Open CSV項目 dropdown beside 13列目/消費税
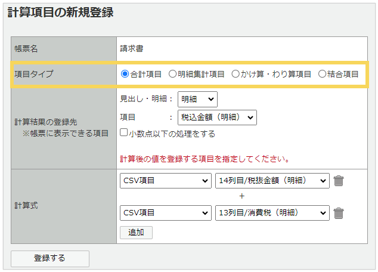378x272 pixels. [166, 212]
